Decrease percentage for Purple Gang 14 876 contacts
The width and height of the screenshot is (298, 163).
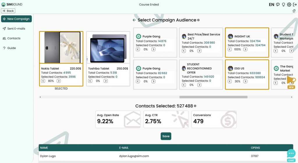(138, 49)
